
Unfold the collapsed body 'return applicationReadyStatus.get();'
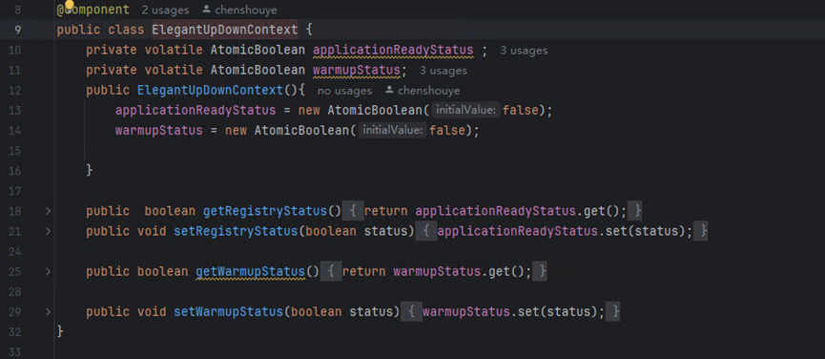click(x=492, y=211)
